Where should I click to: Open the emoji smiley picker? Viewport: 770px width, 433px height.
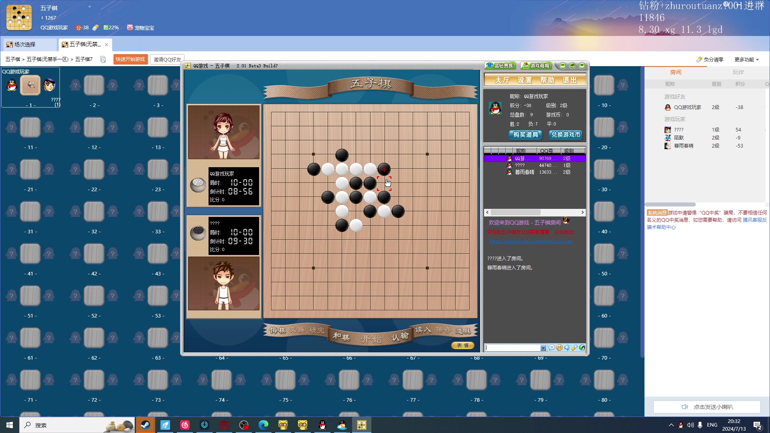pyautogui.click(x=559, y=348)
